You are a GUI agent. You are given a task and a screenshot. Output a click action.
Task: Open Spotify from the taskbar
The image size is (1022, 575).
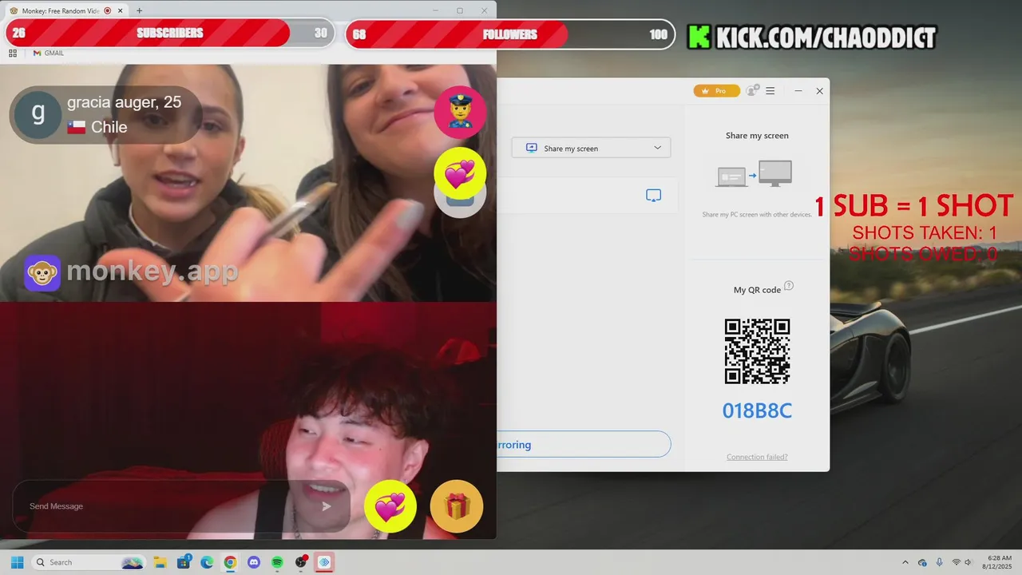pyautogui.click(x=277, y=562)
